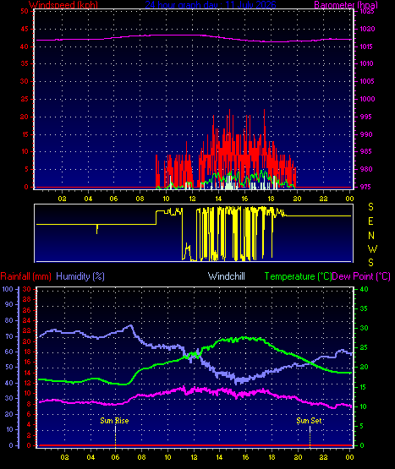Viewport: 395px width, 469px height.
Task: Click the Dew Point (°C) legend label
Action: point(361,276)
